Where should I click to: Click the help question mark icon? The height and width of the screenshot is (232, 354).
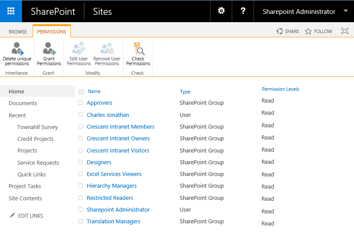pyautogui.click(x=243, y=11)
